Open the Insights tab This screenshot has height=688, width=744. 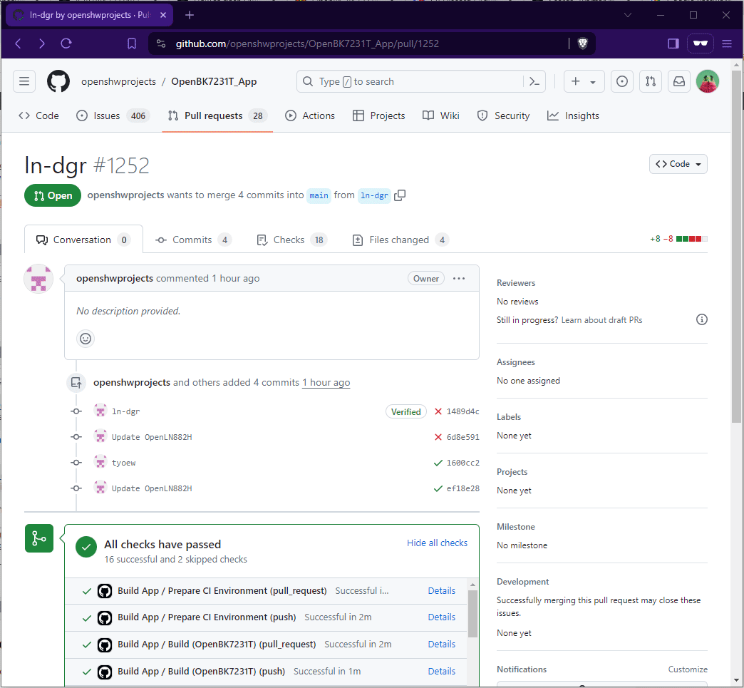click(573, 115)
